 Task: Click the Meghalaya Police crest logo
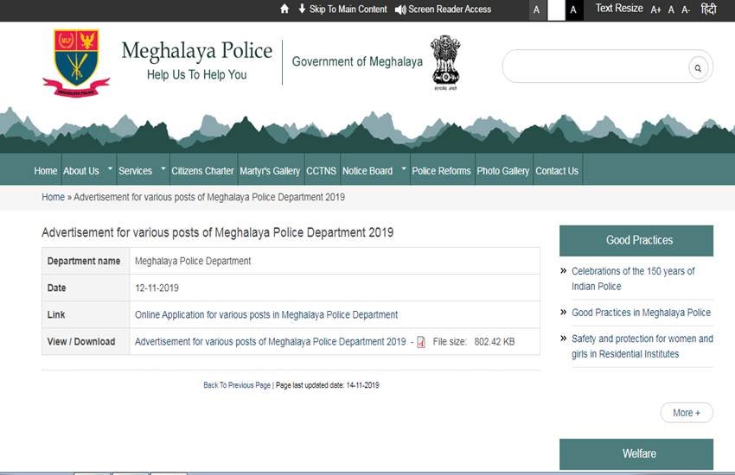click(x=76, y=63)
